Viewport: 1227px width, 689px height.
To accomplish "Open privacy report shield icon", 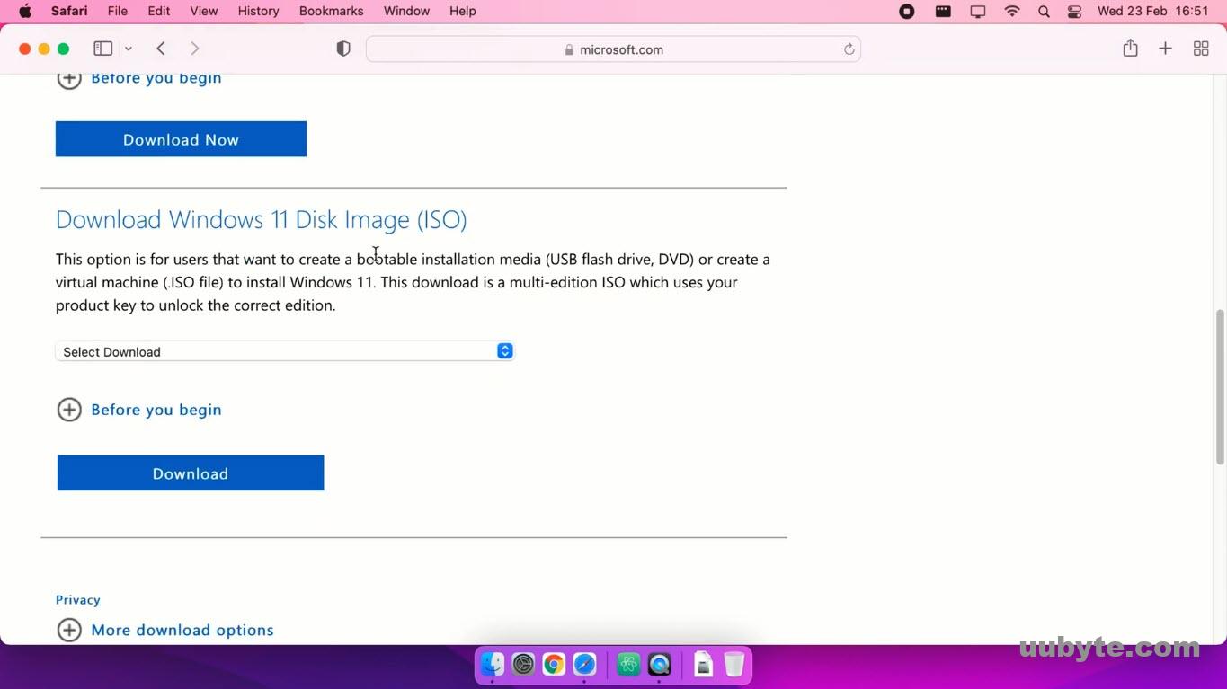I will tap(343, 49).
